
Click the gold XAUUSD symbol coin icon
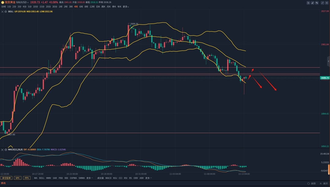point(2,2)
